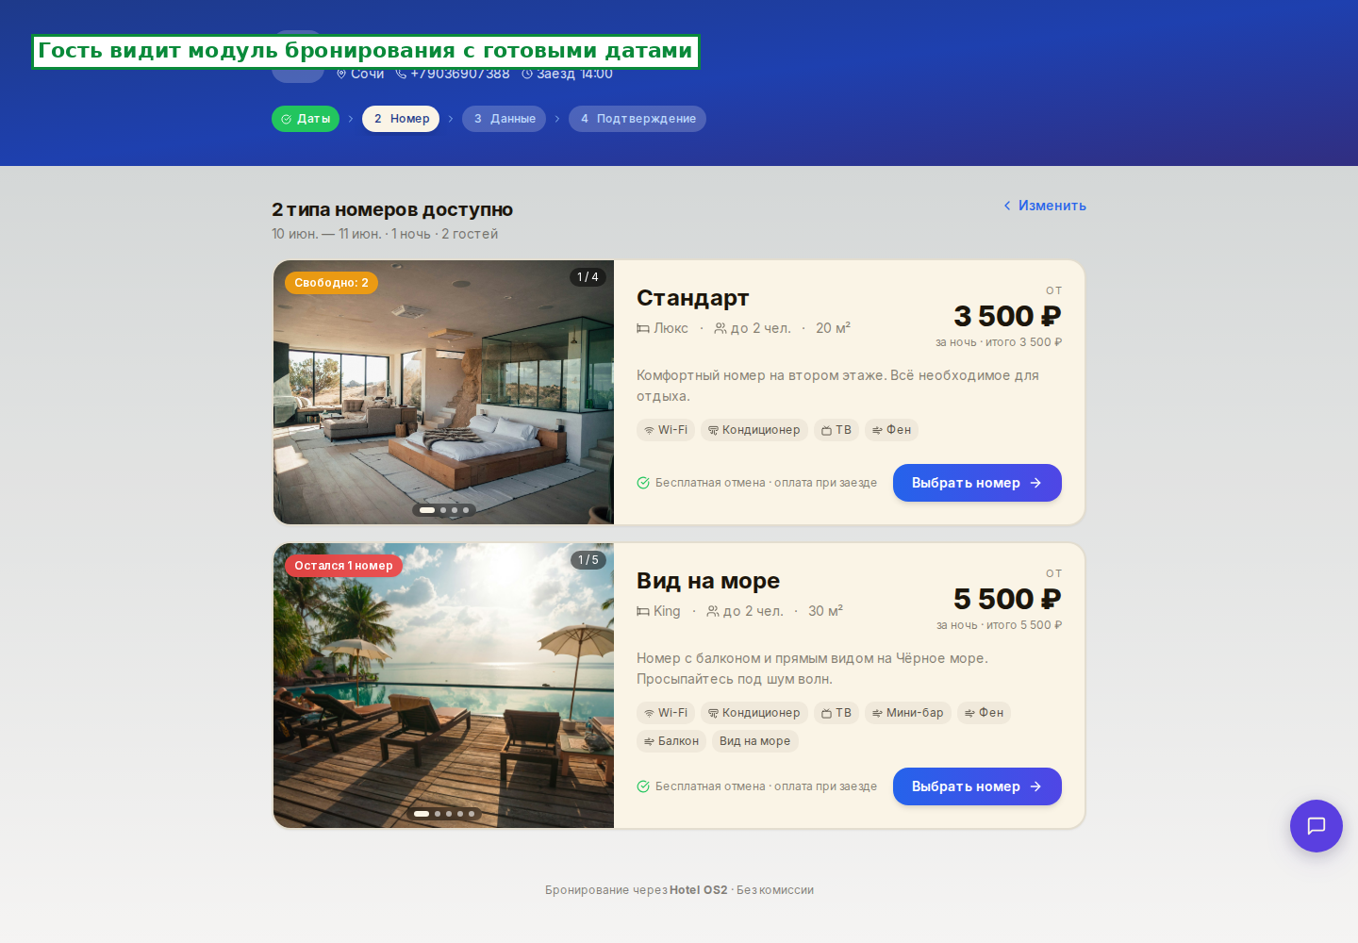Select the Номер step pill

pyautogui.click(x=401, y=119)
